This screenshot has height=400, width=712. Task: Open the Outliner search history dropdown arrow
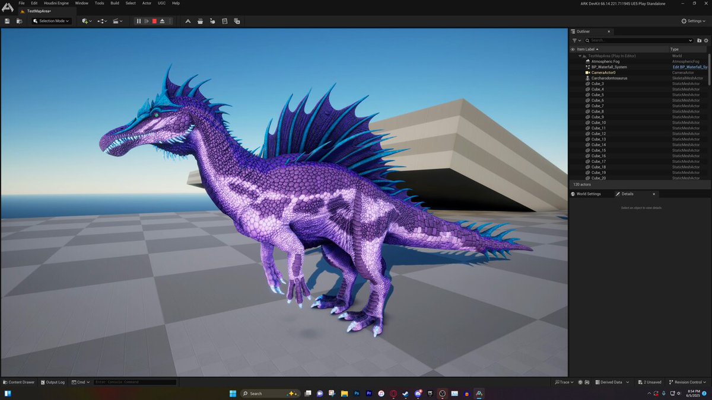(691, 40)
